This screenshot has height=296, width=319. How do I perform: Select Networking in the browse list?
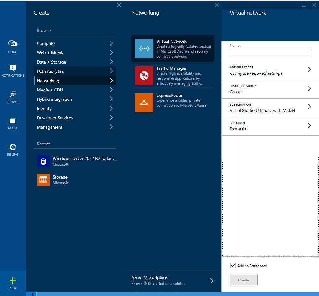[x=75, y=81]
